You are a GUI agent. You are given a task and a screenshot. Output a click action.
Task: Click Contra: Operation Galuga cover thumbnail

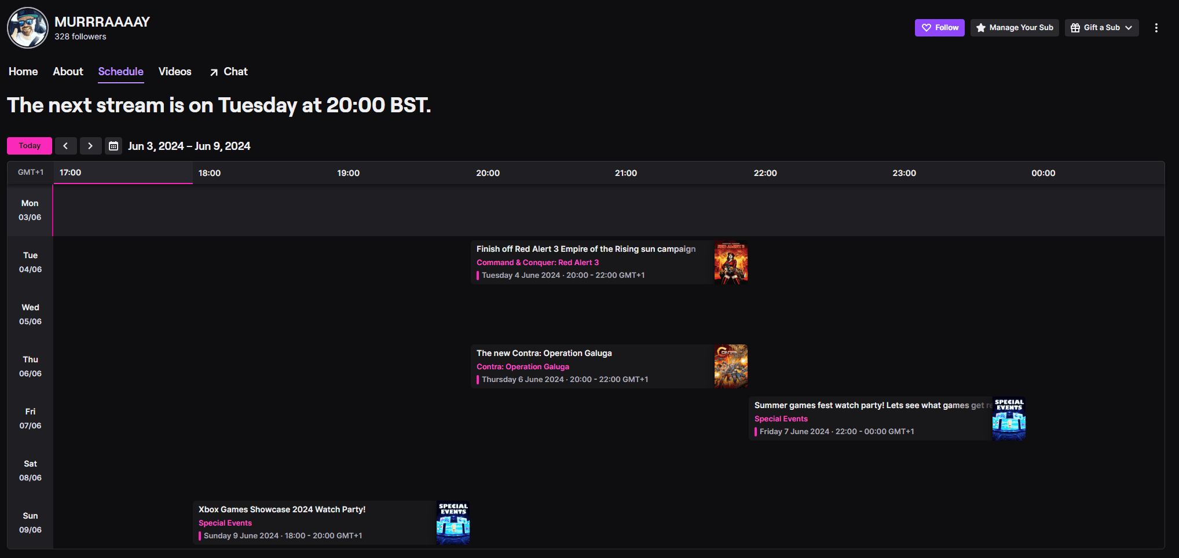(731, 367)
